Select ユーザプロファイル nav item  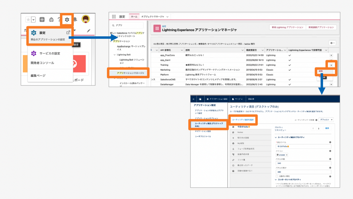point(203,136)
